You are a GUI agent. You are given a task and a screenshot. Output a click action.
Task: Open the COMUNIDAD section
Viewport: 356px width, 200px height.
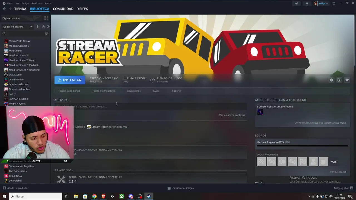click(63, 9)
